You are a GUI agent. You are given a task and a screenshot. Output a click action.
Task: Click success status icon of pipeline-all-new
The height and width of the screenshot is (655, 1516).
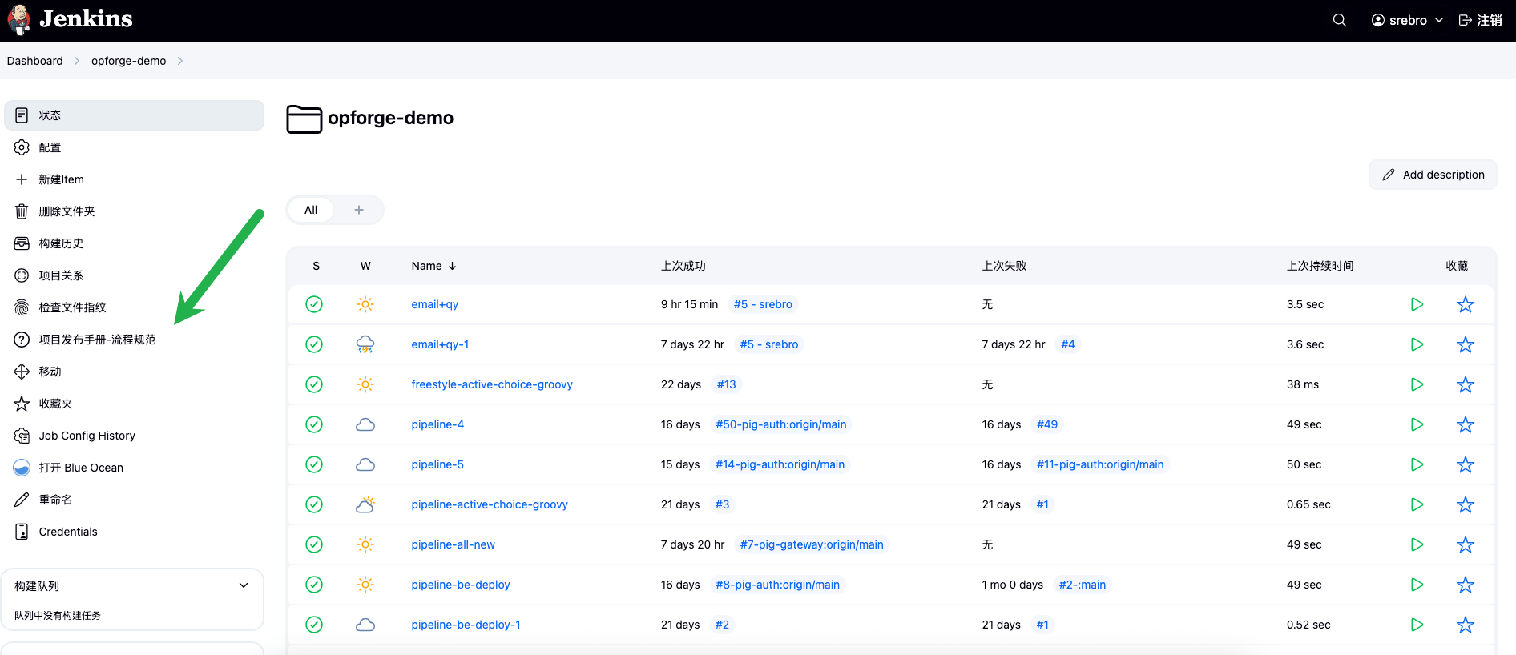click(x=314, y=544)
